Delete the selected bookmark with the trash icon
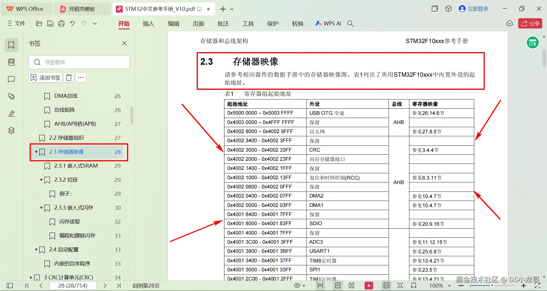Image resolution: width=547 pixels, height=291 pixels. [x=69, y=78]
